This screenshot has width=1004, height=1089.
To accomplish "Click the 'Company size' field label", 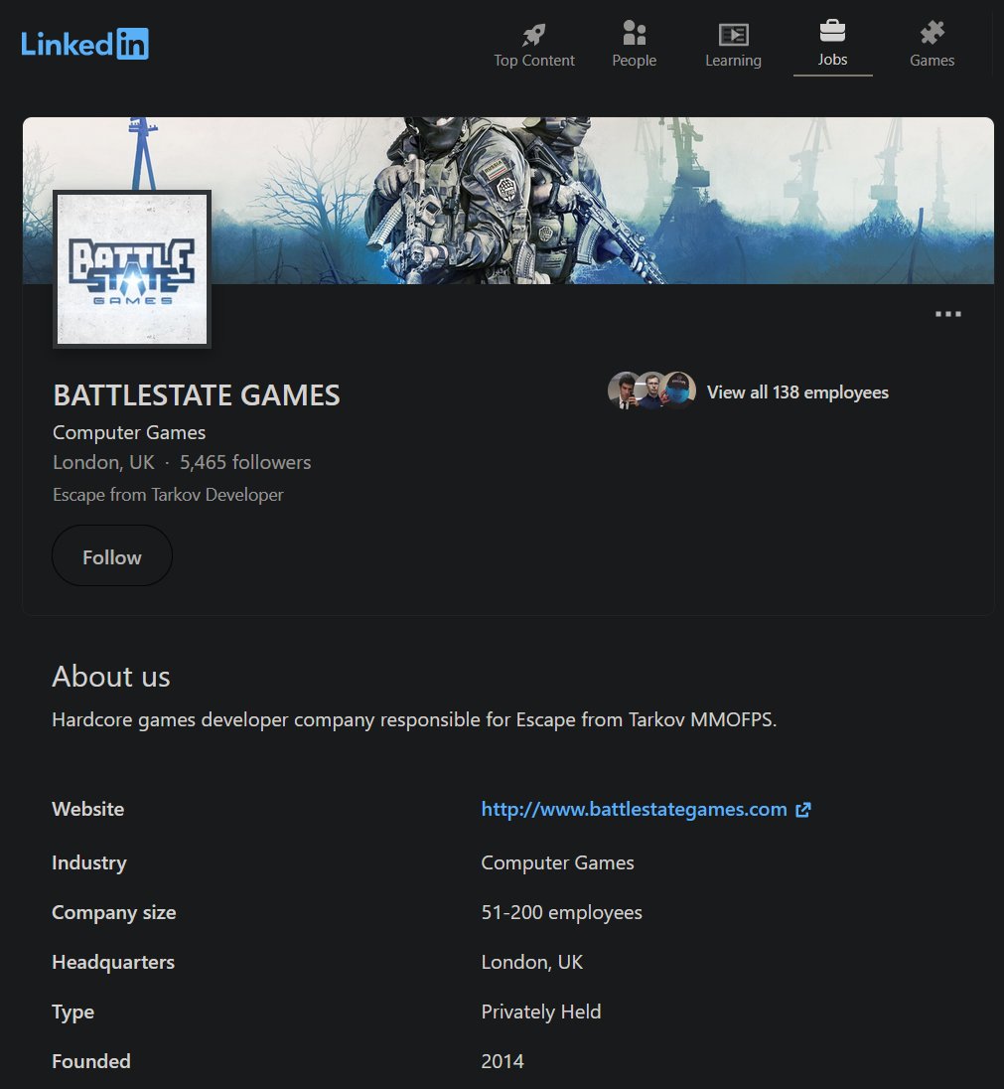I will pyautogui.click(x=114, y=912).
